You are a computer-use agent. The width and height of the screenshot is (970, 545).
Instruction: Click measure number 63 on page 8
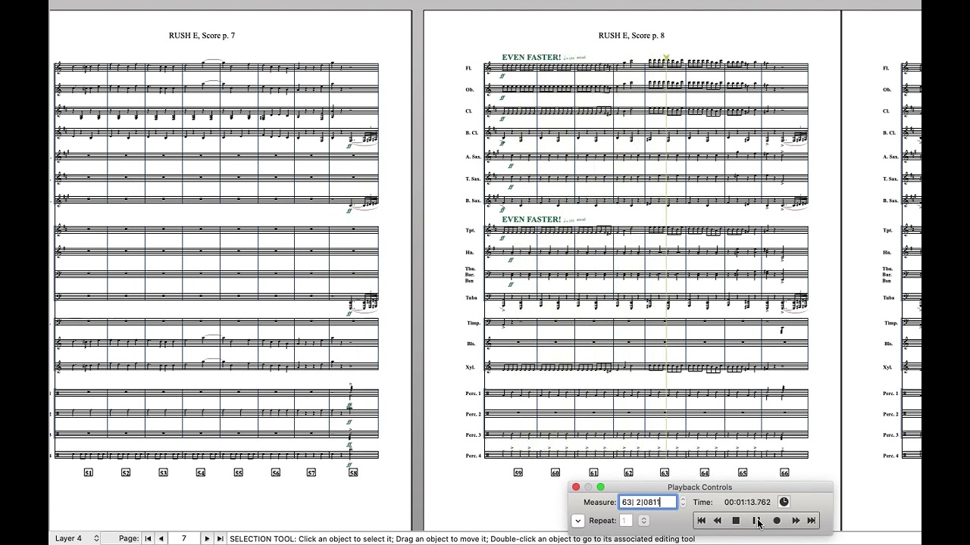665,472
